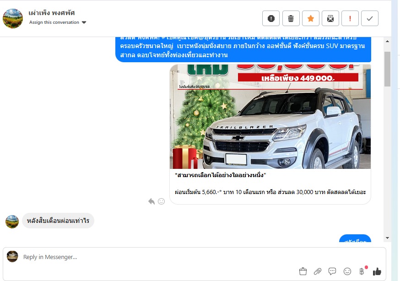The image size is (400, 281).
Task: Open baht payment request icon
Action: coord(362,271)
